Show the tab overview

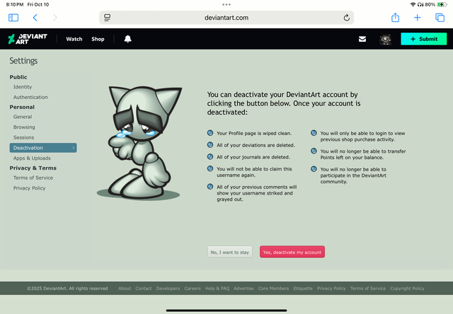tap(440, 18)
